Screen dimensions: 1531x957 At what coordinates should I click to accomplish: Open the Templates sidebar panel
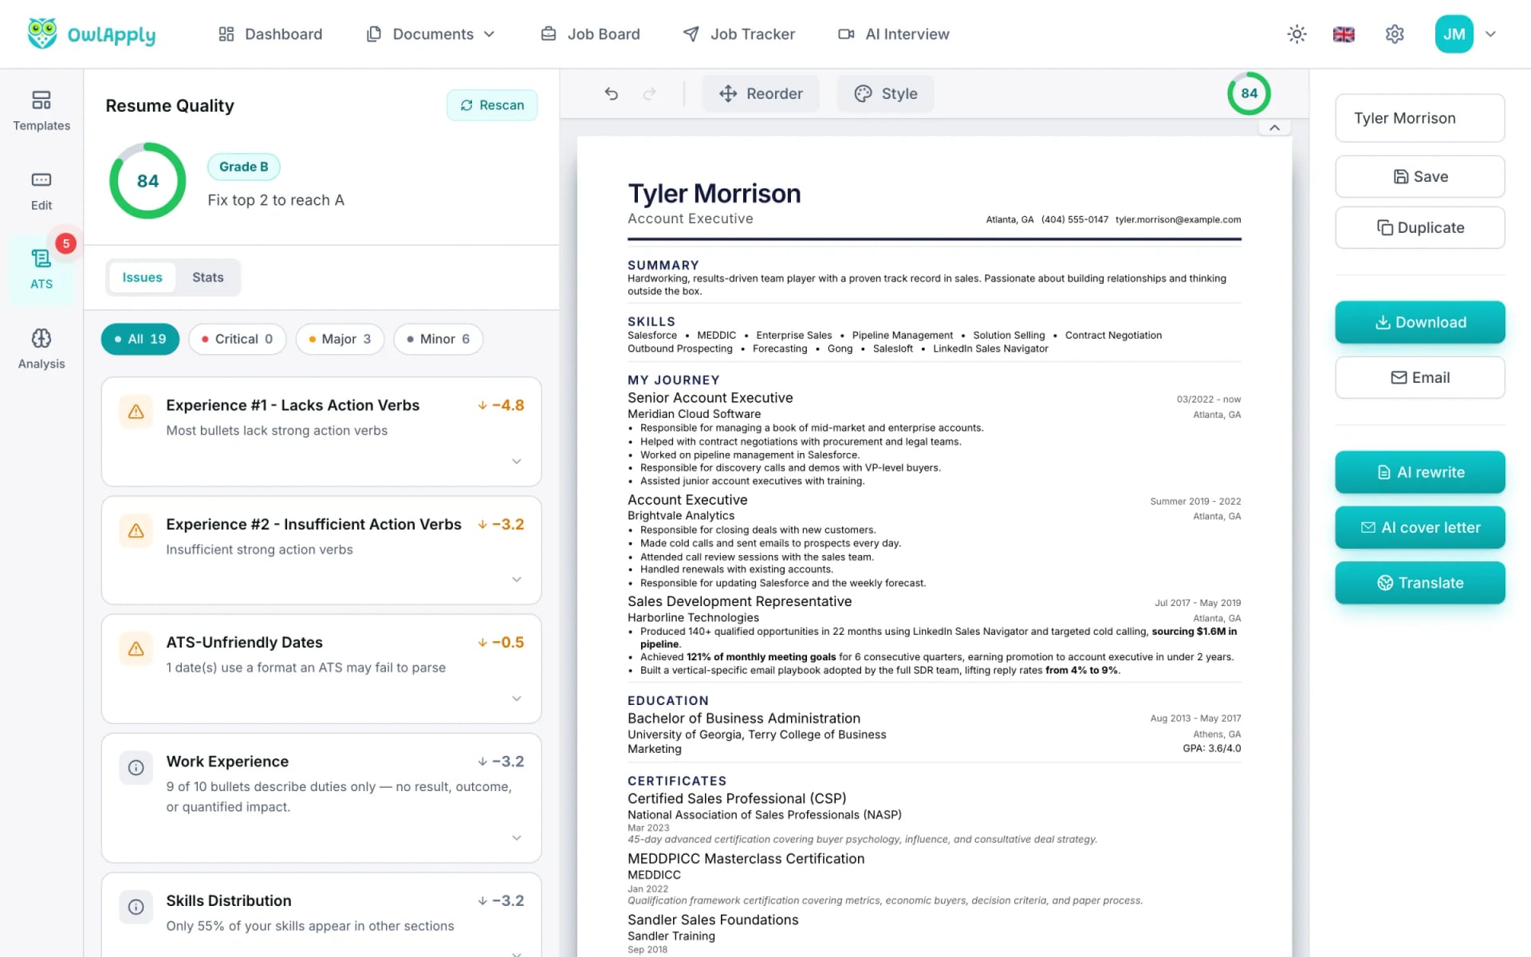click(x=41, y=111)
